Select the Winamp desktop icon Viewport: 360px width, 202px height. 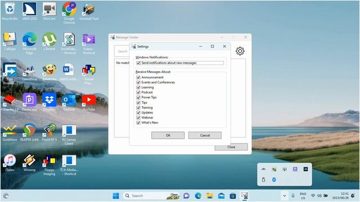point(30,163)
